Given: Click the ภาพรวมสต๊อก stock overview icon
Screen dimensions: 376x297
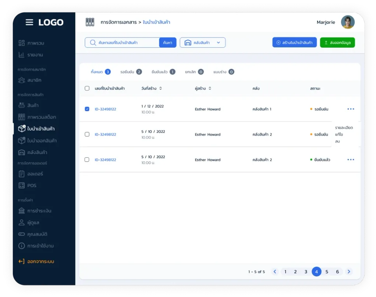Looking at the screenshot, I should click(x=22, y=117).
